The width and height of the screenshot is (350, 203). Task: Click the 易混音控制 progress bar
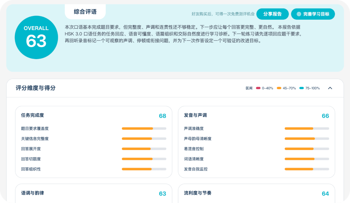tap(307, 149)
